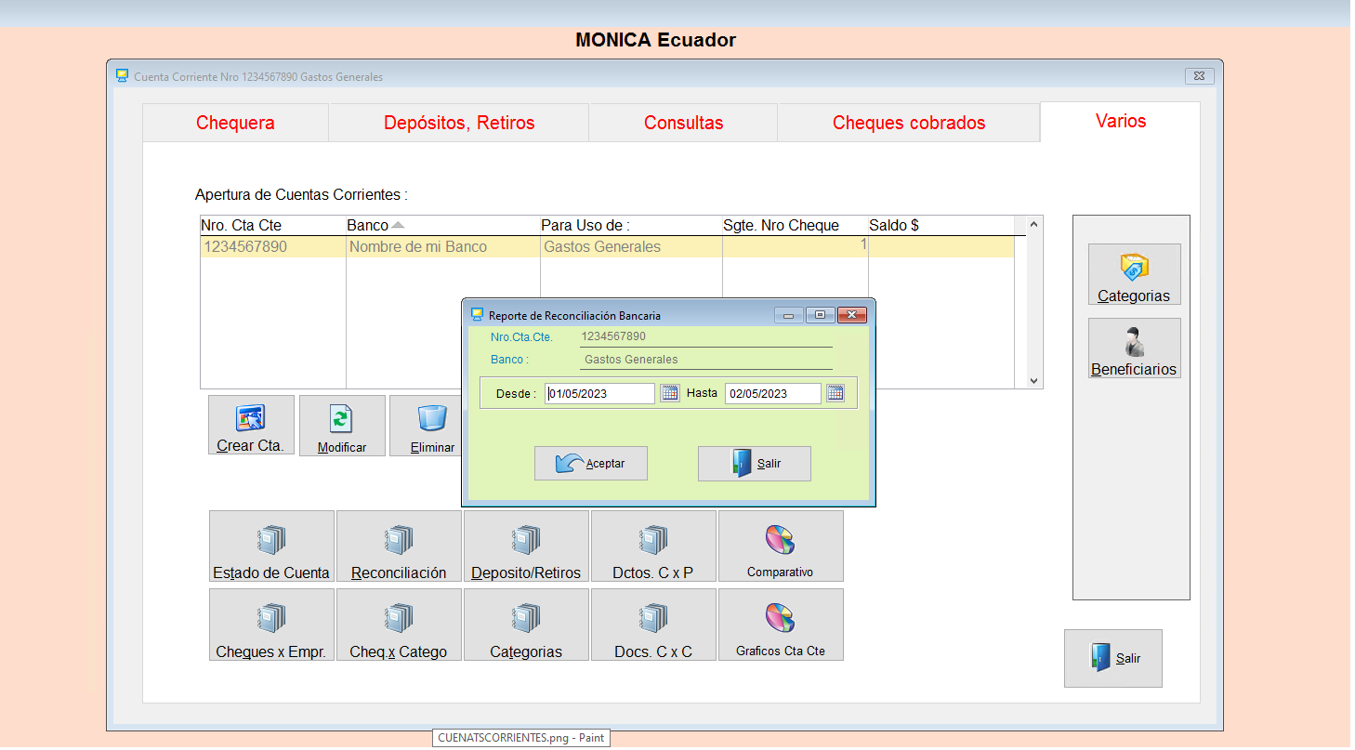
Task: Open calendar picker for Desde date
Action: tap(670, 393)
